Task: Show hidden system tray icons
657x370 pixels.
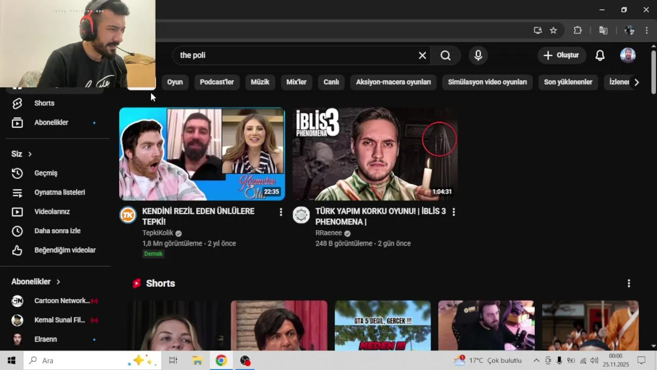Action: click(x=536, y=360)
